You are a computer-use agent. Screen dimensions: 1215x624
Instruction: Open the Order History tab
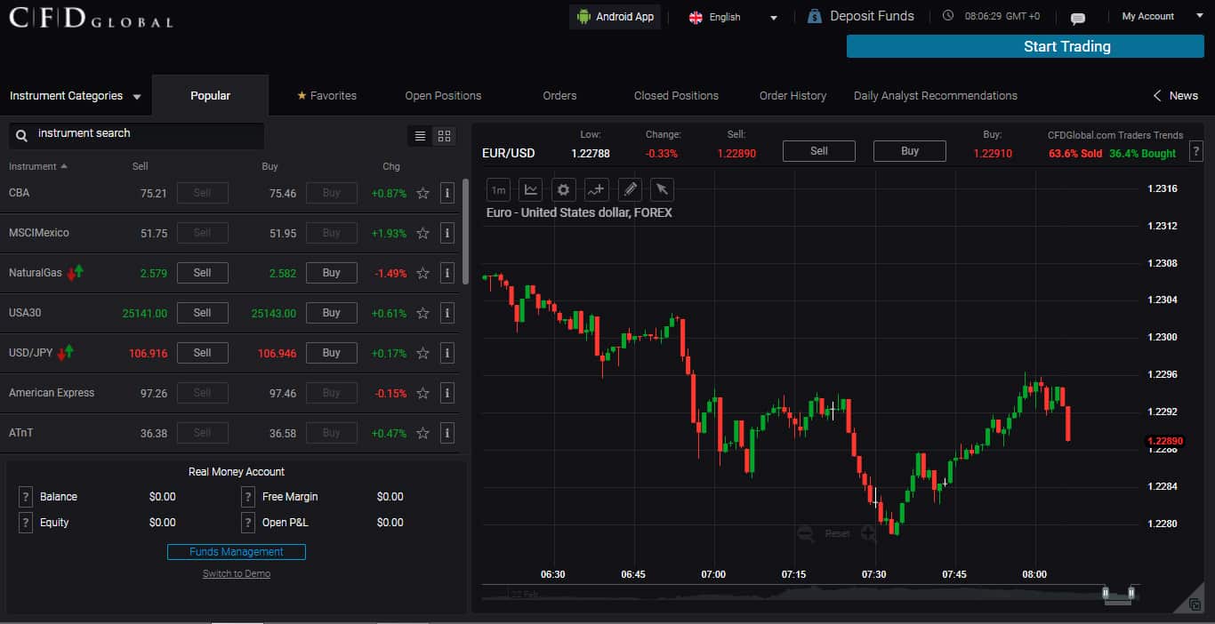793,95
